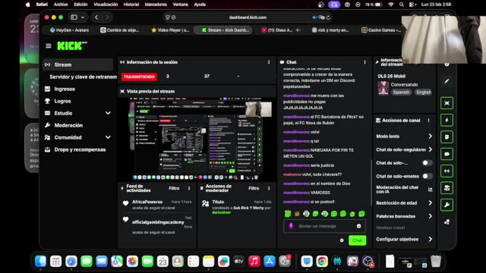Toggle Chat de solo-... switch
This screenshot has width=486, height=273.
tap(427, 163)
